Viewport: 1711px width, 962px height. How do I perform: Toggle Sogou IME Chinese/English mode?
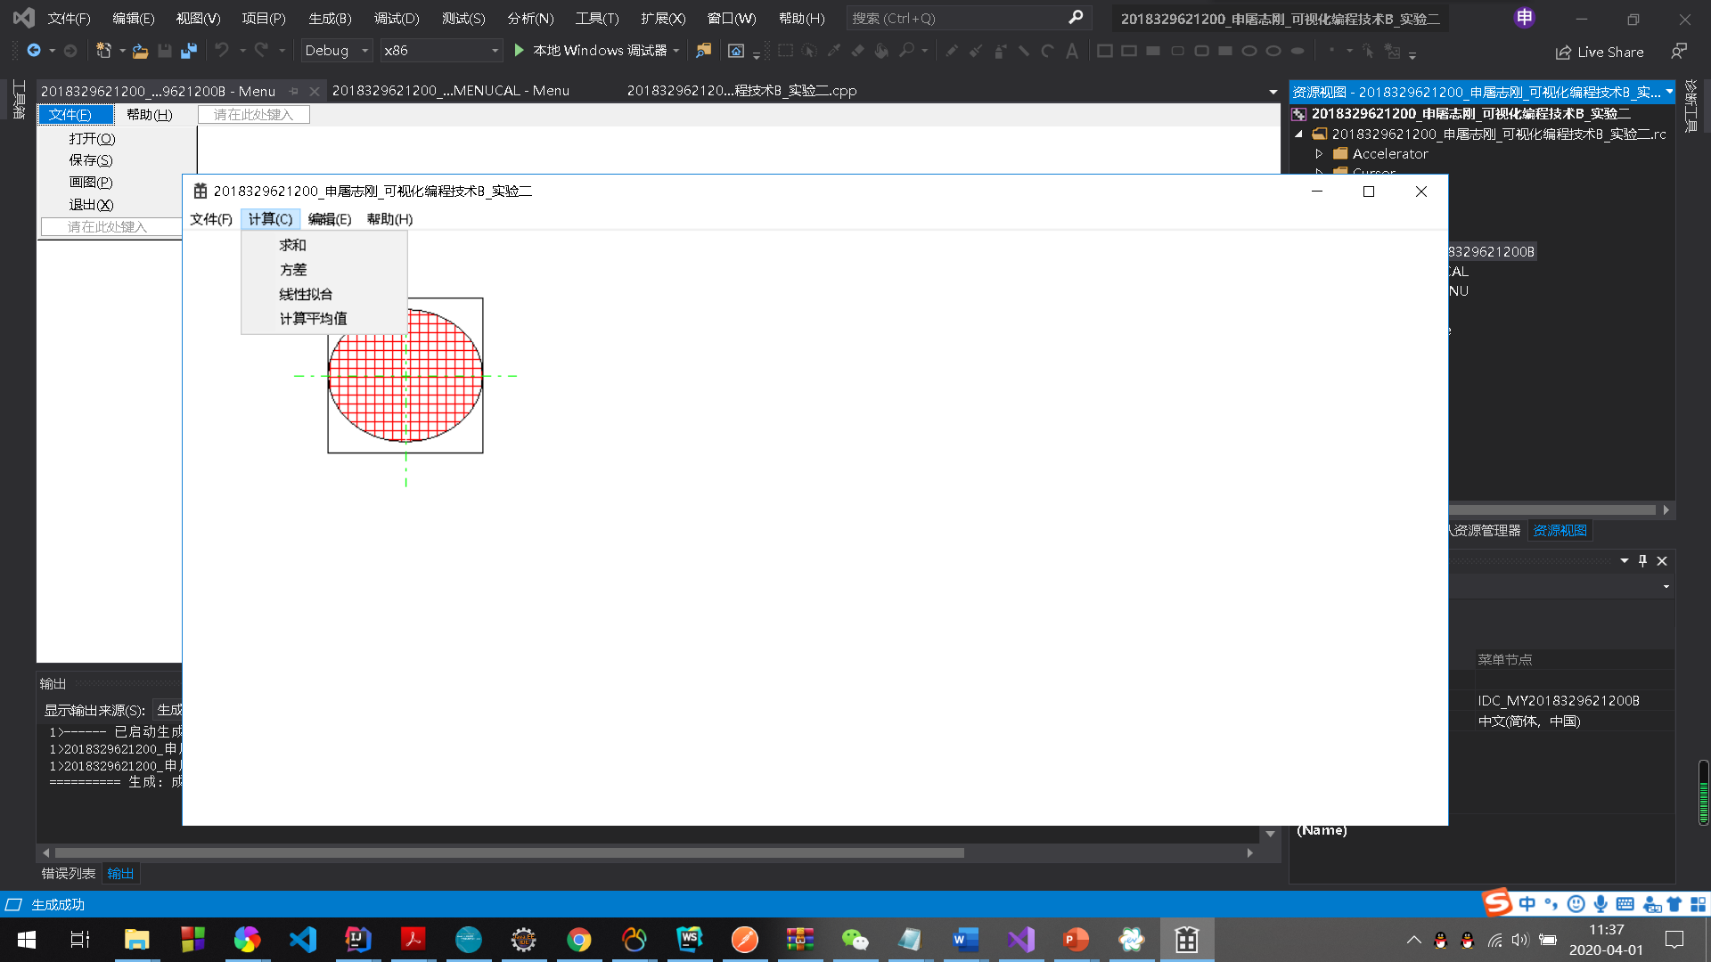(1527, 904)
